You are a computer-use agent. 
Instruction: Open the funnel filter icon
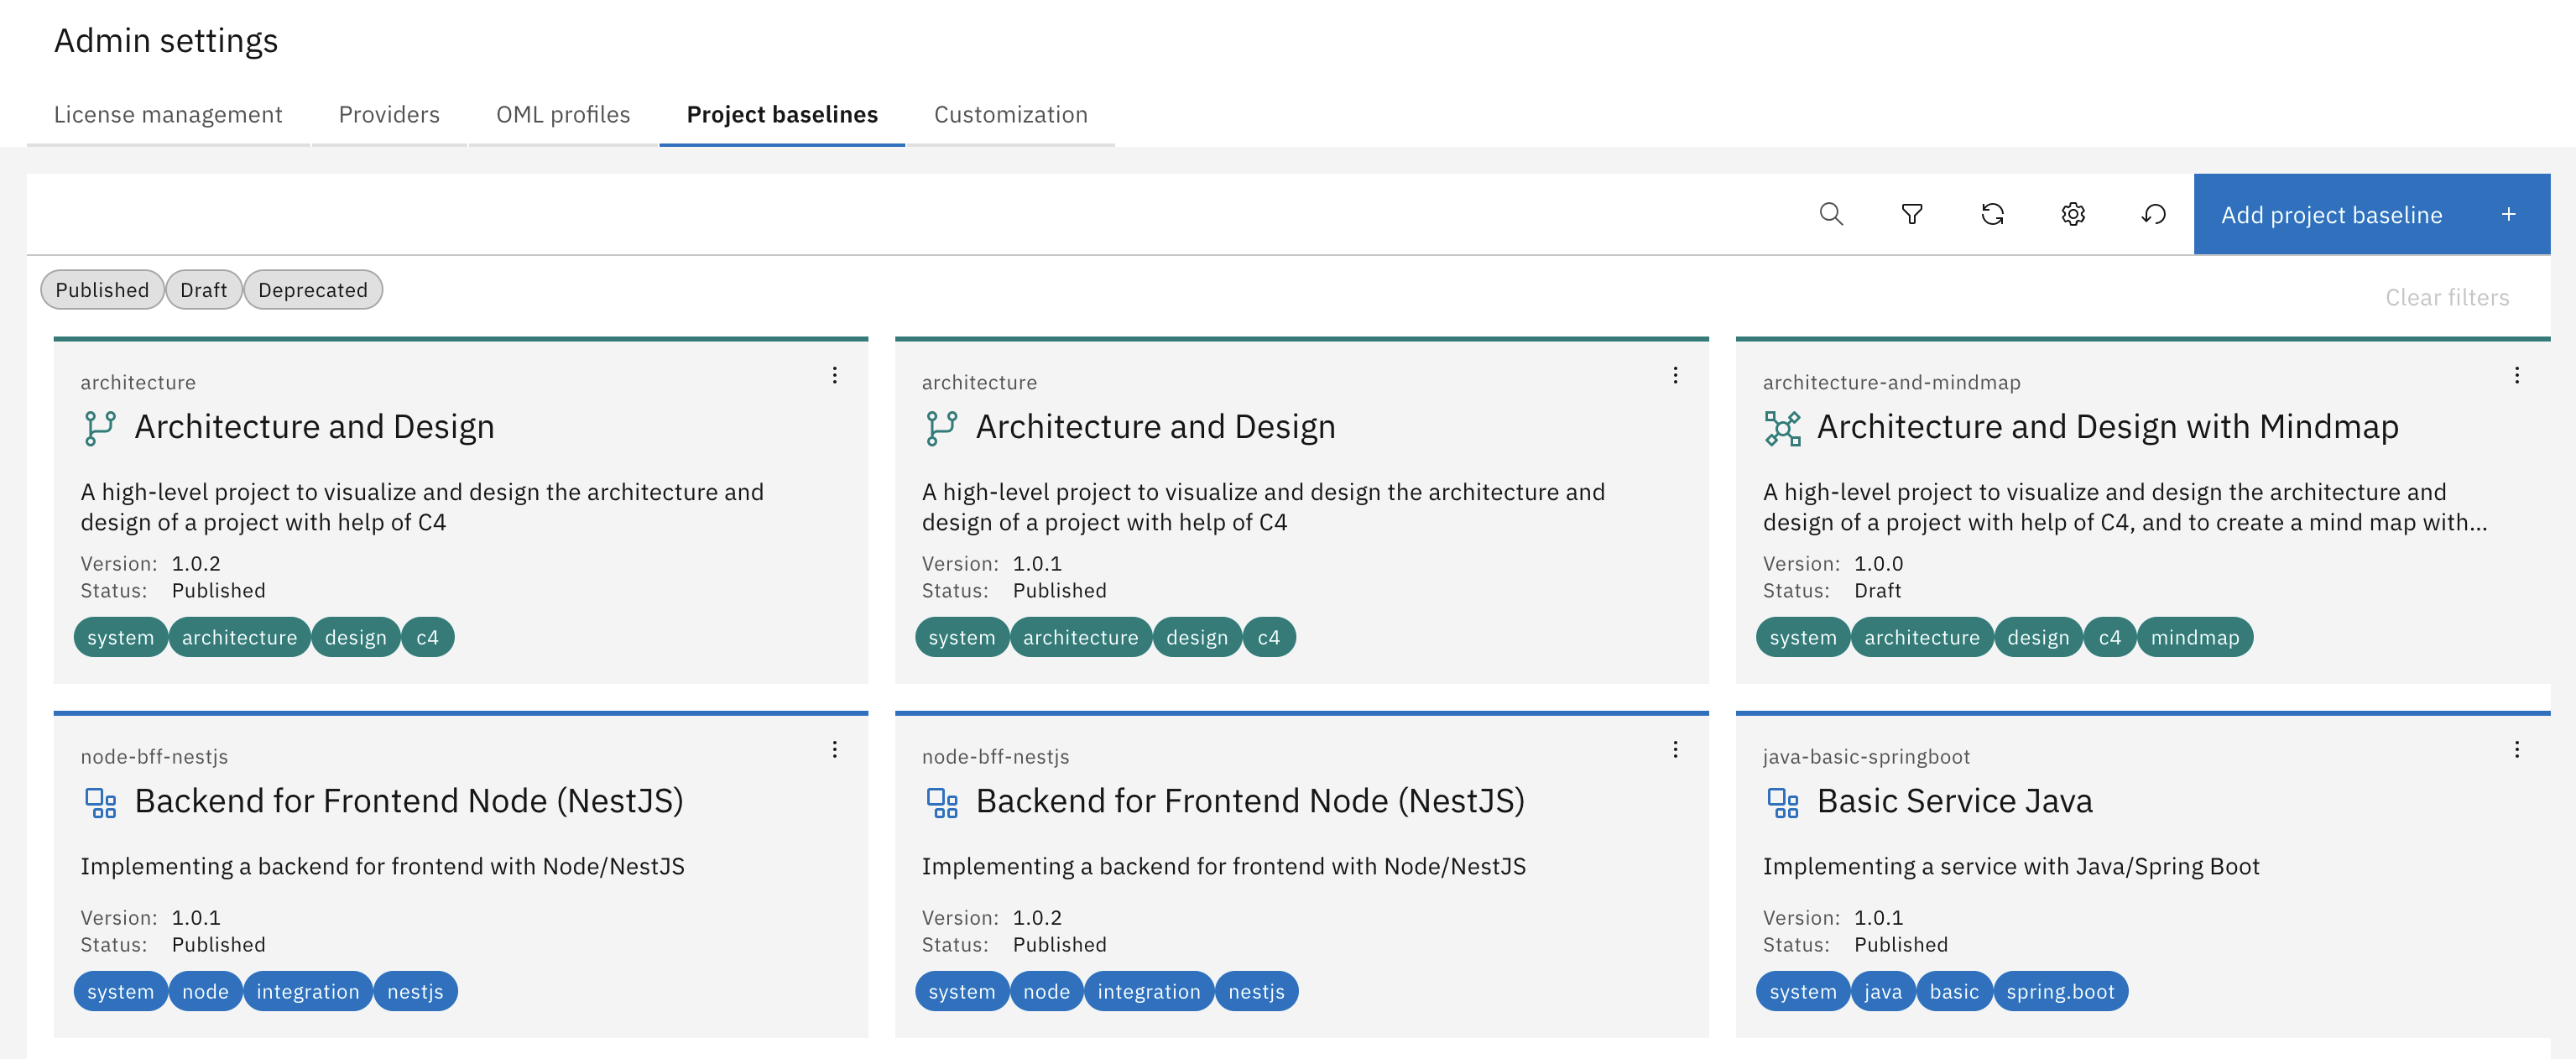(x=1911, y=214)
